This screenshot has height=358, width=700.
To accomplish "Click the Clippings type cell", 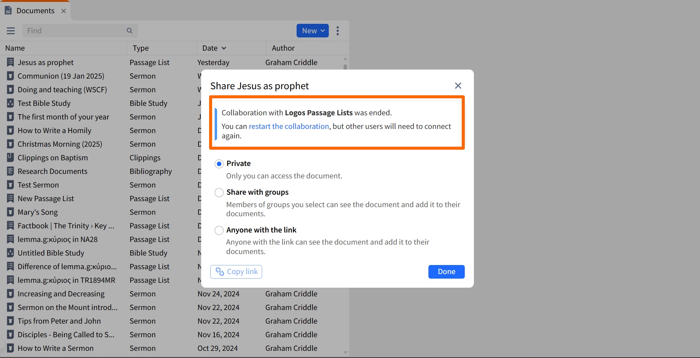I will pos(145,158).
